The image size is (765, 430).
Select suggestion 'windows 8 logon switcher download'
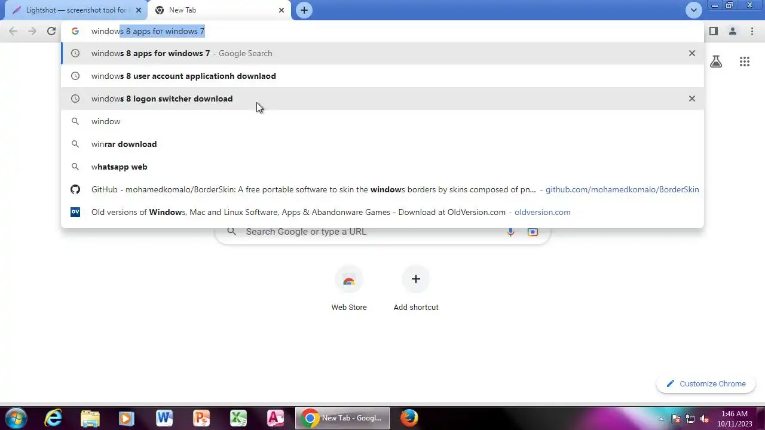tap(382, 99)
